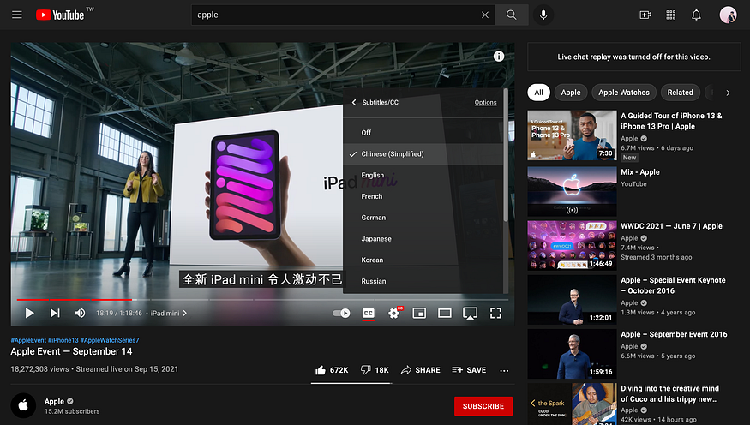
Task: Select English subtitles
Action: point(423,175)
